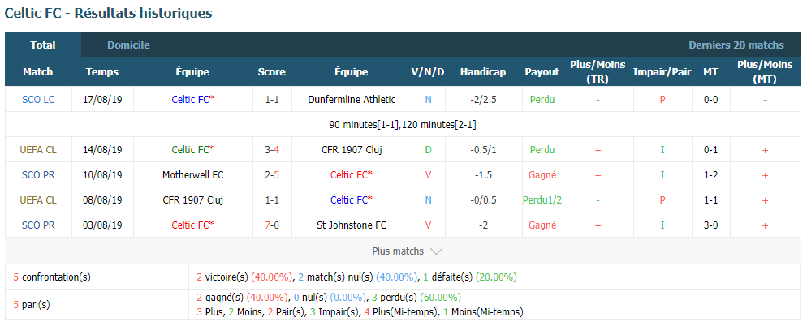Click handicap value -2/2.5
This screenshot has width=807, height=326.
tap(483, 99)
